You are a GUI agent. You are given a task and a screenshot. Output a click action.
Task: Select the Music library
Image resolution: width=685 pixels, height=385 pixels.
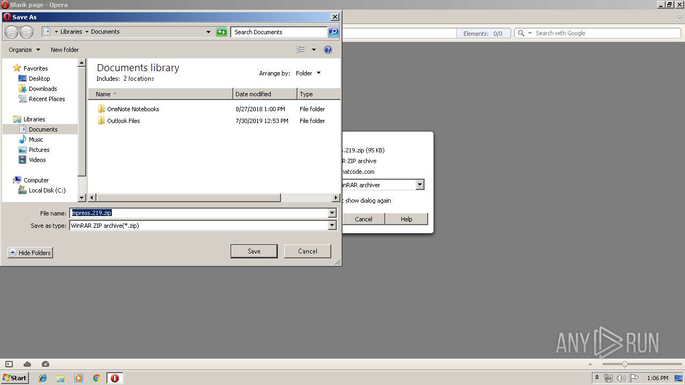[x=36, y=140]
